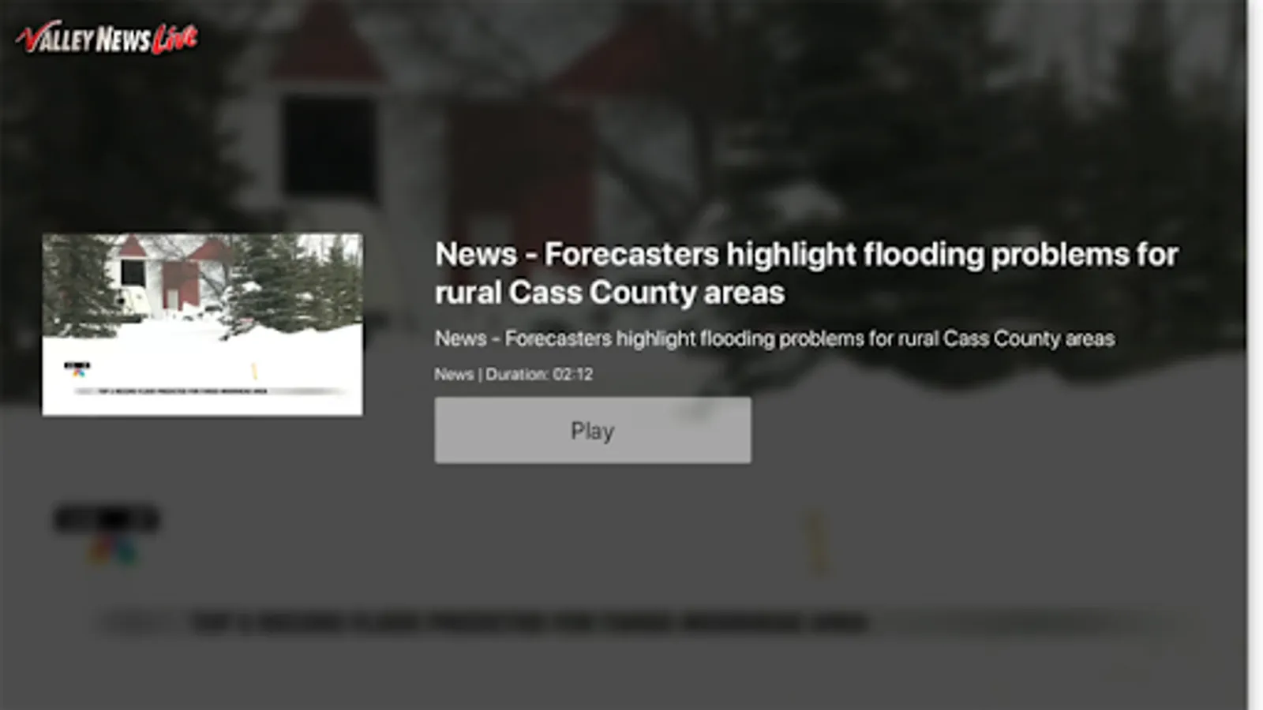Image resolution: width=1263 pixels, height=710 pixels.
Task: Click the dark window of the background house
Action: click(330, 147)
